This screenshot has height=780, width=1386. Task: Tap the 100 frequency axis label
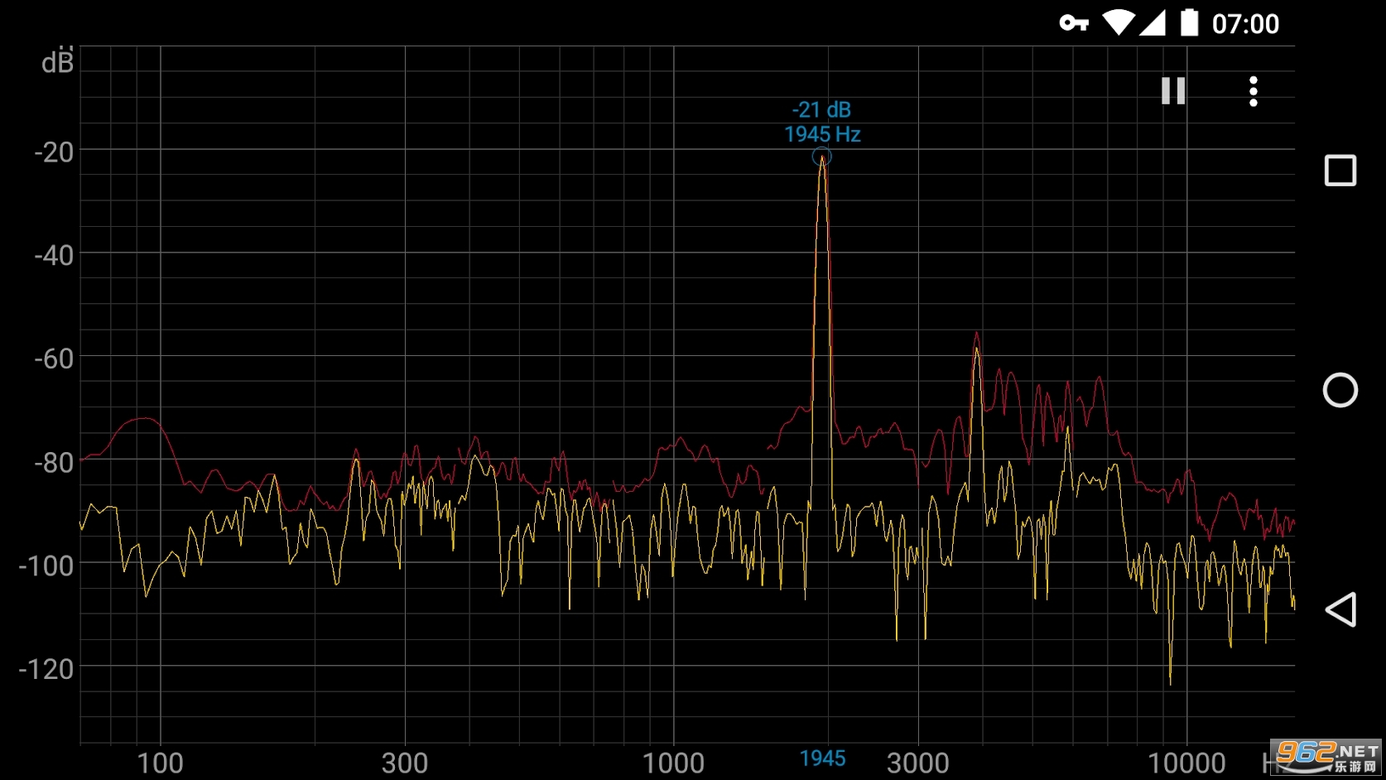[160, 763]
